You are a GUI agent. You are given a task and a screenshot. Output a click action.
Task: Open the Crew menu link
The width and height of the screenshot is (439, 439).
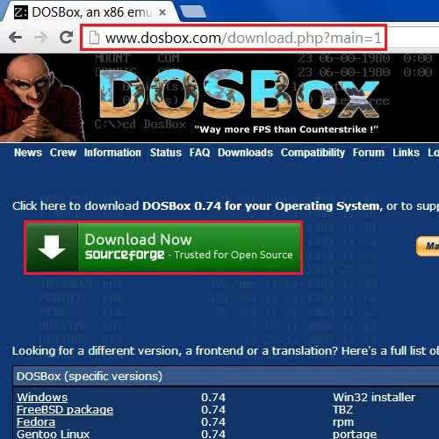click(x=63, y=153)
